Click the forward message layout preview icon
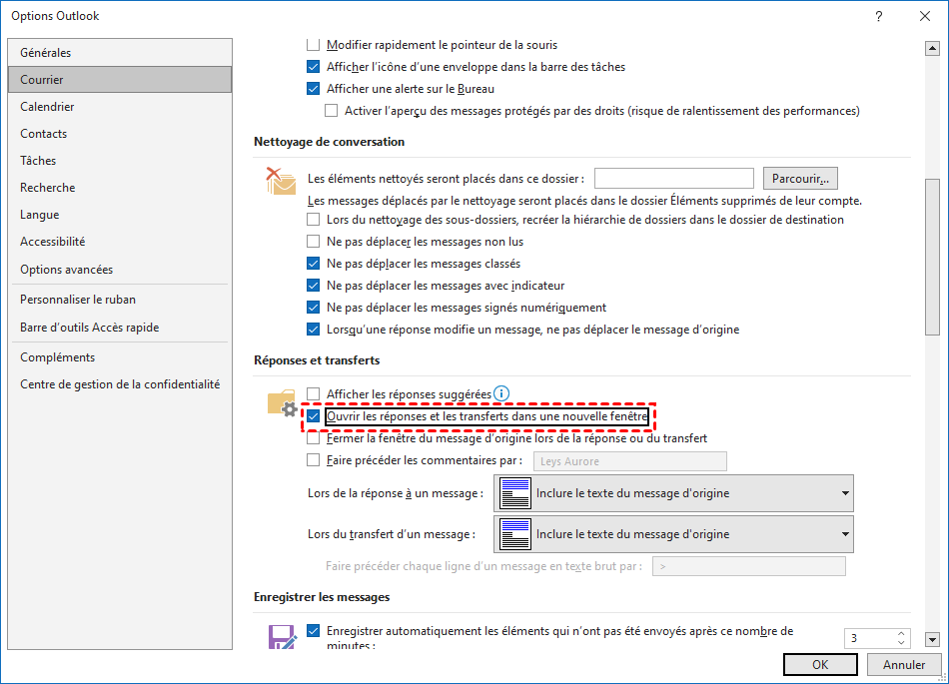949x684 pixels. (x=515, y=534)
